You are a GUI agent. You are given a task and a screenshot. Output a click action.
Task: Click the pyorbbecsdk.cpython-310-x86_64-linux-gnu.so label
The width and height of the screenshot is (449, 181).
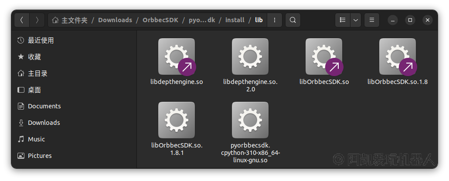(250, 153)
